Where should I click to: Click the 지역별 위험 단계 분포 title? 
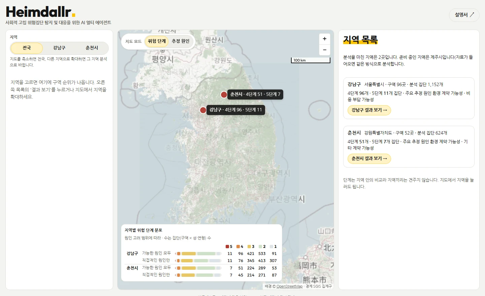point(143,230)
